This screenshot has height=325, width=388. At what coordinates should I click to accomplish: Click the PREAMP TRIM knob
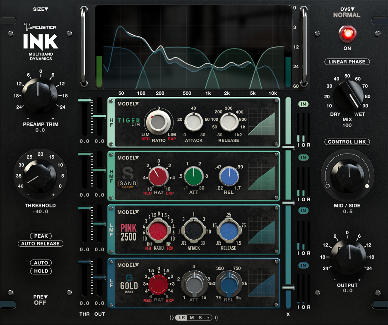39,96
